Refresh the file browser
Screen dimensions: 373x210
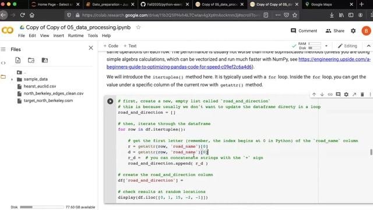click(31, 60)
